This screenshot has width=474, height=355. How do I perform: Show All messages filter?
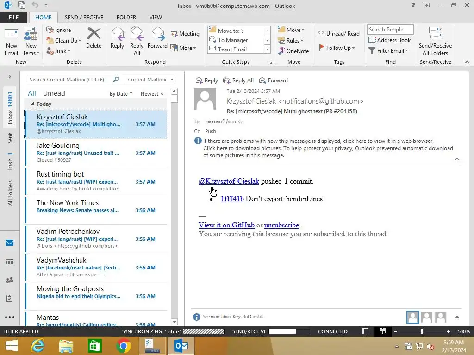tap(32, 93)
